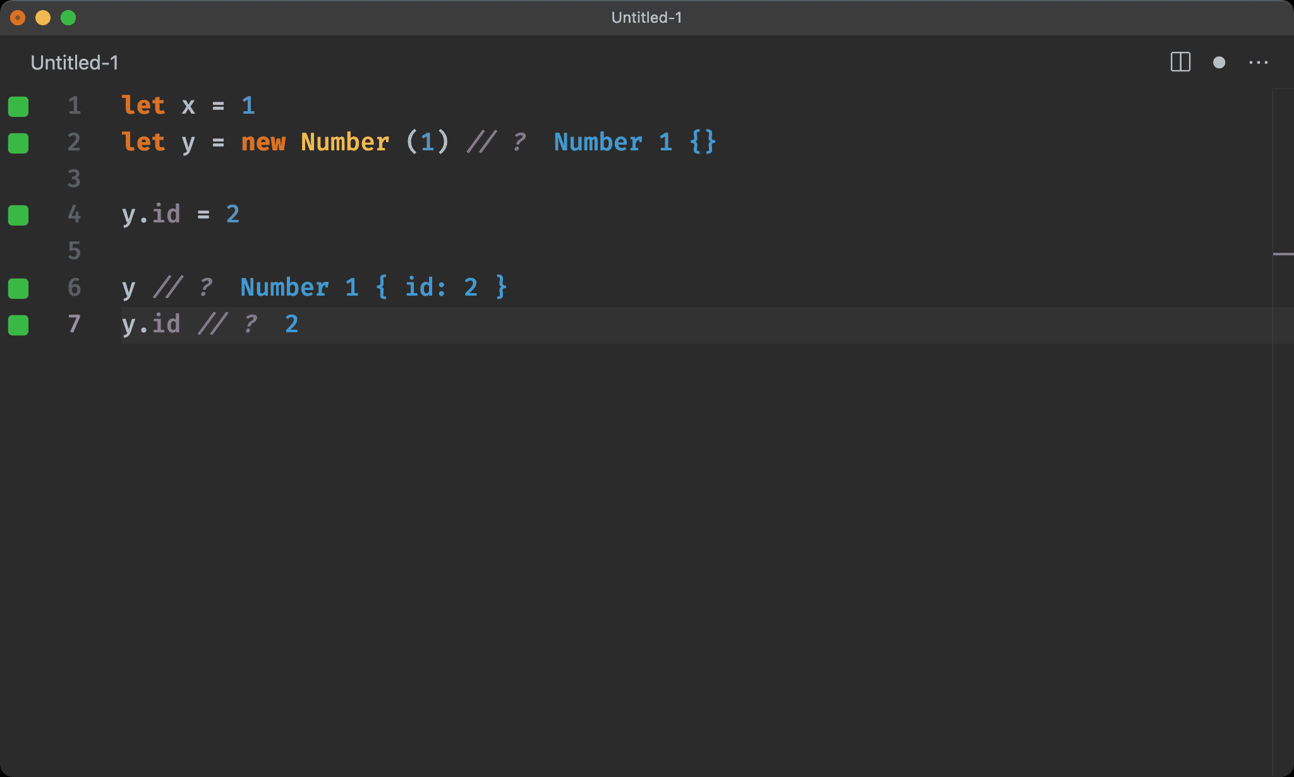Click the 'let' keyword on line 1
Screen dimensions: 1294x777
pyautogui.click(x=143, y=105)
